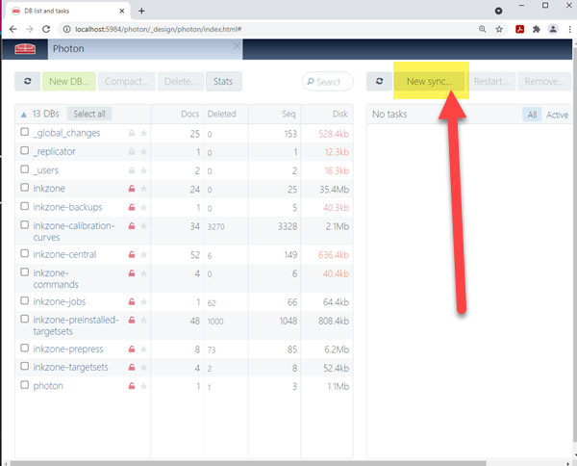Open a new browser tab
This screenshot has height=466, width=577.
(141, 11)
